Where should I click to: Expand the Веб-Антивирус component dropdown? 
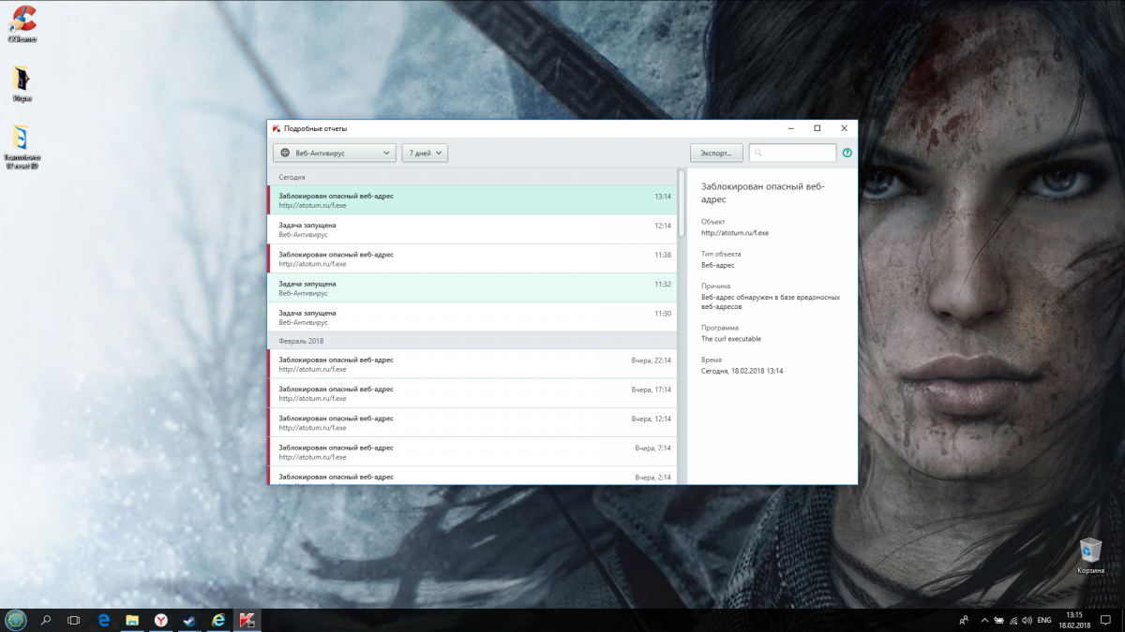pyautogui.click(x=335, y=153)
